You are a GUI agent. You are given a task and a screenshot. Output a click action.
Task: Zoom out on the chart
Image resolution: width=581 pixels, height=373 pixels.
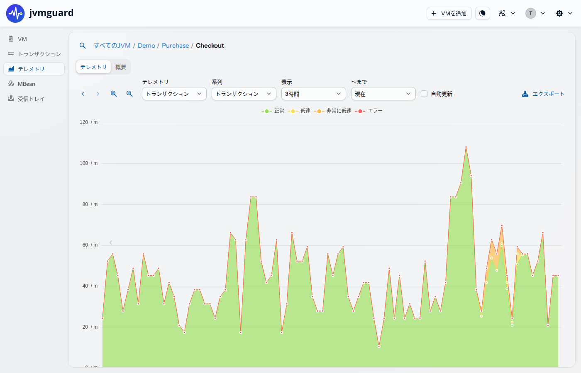pos(129,94)
